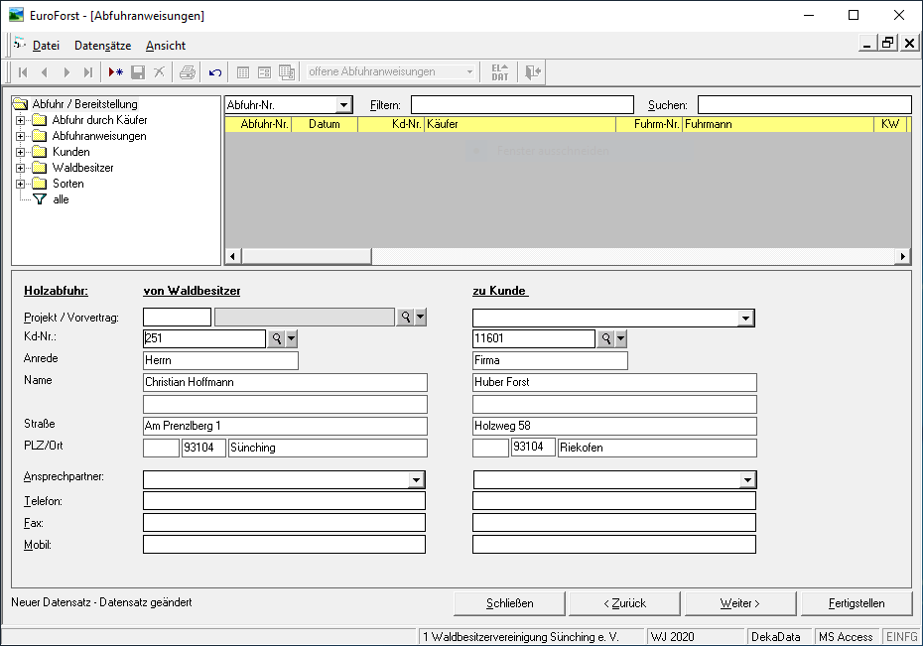Open dropdown arrow beside Projekt search
This screenshot has width=923, height=646.
[x=420, y=318]
